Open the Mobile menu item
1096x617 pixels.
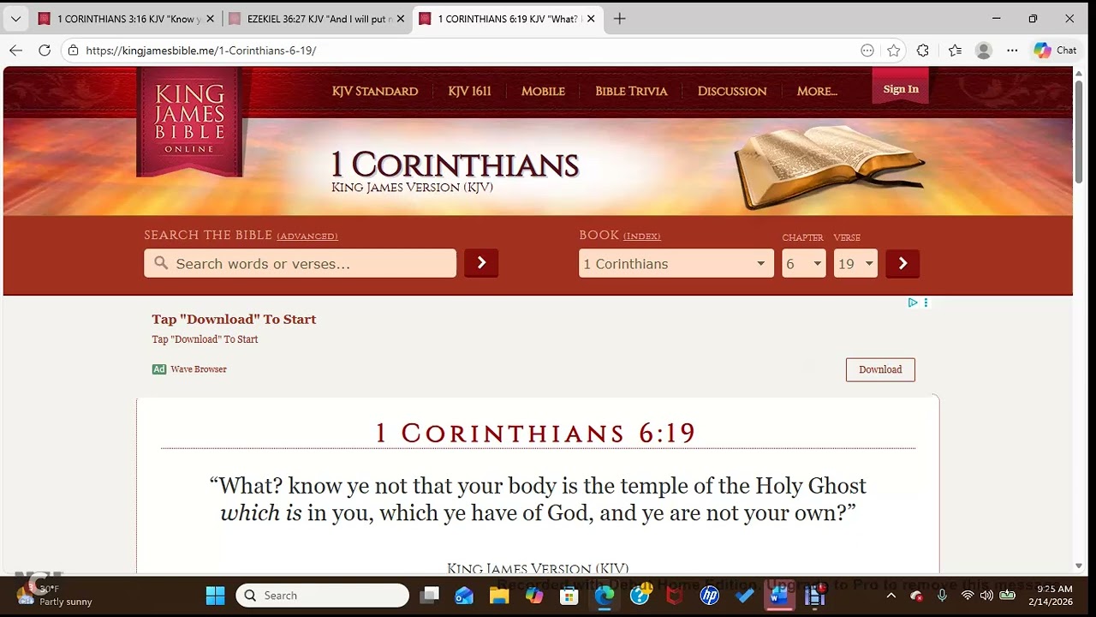tap(543, 91)
